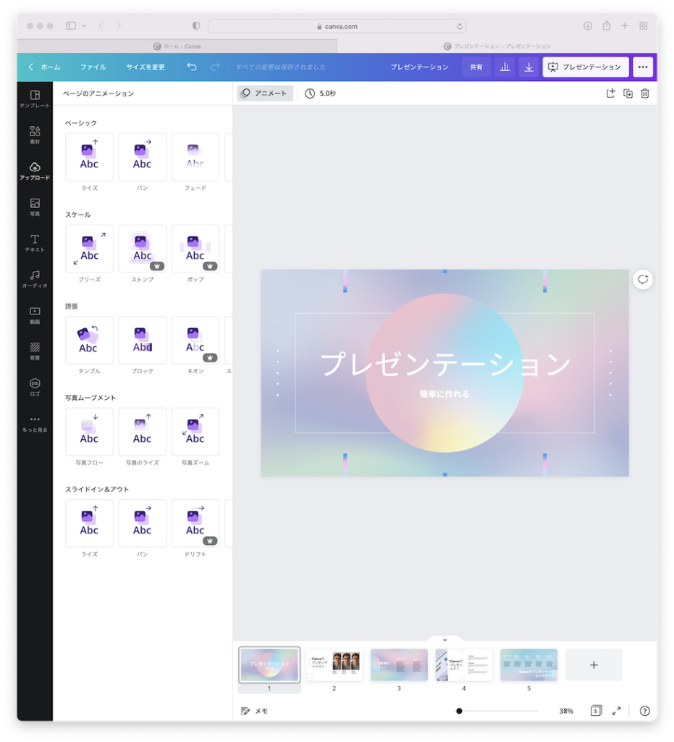Delete the current slide via trash icon
674x742 pixels.
[644, 93]
